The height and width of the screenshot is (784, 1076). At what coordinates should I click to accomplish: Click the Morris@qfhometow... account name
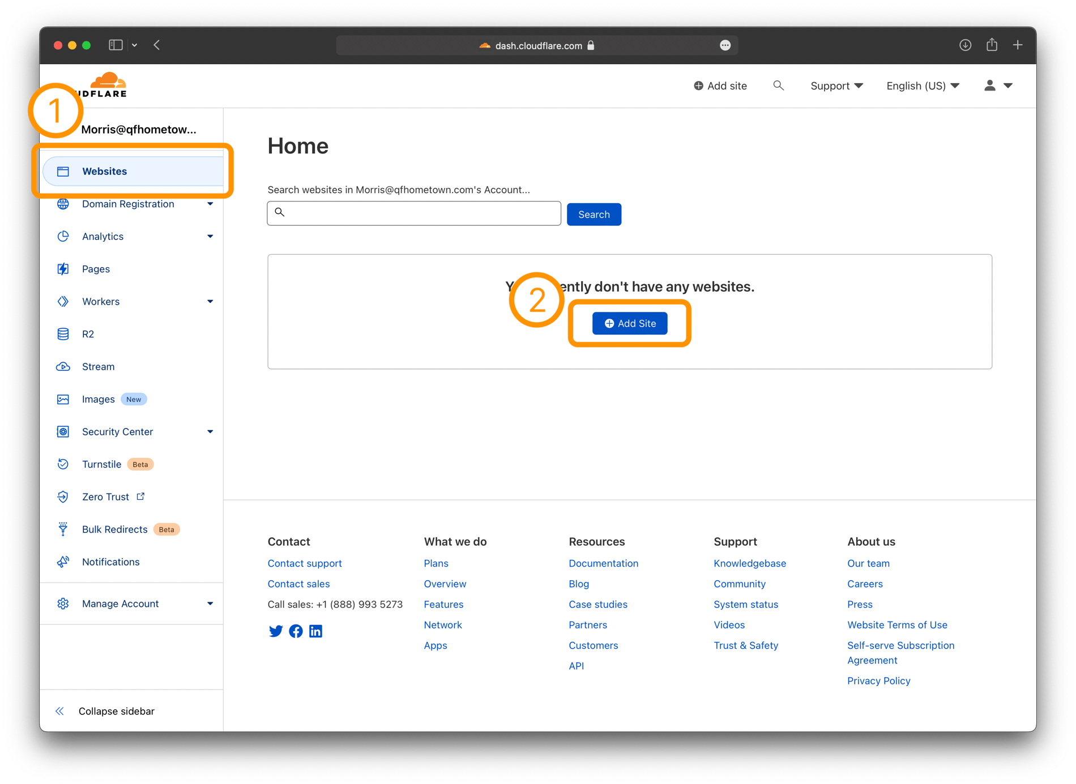tap(139, 129)
